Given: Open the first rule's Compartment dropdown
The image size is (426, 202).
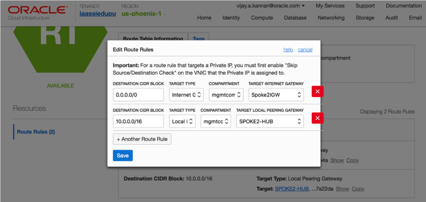Looking at the screenshot, I should pos(226,94).
